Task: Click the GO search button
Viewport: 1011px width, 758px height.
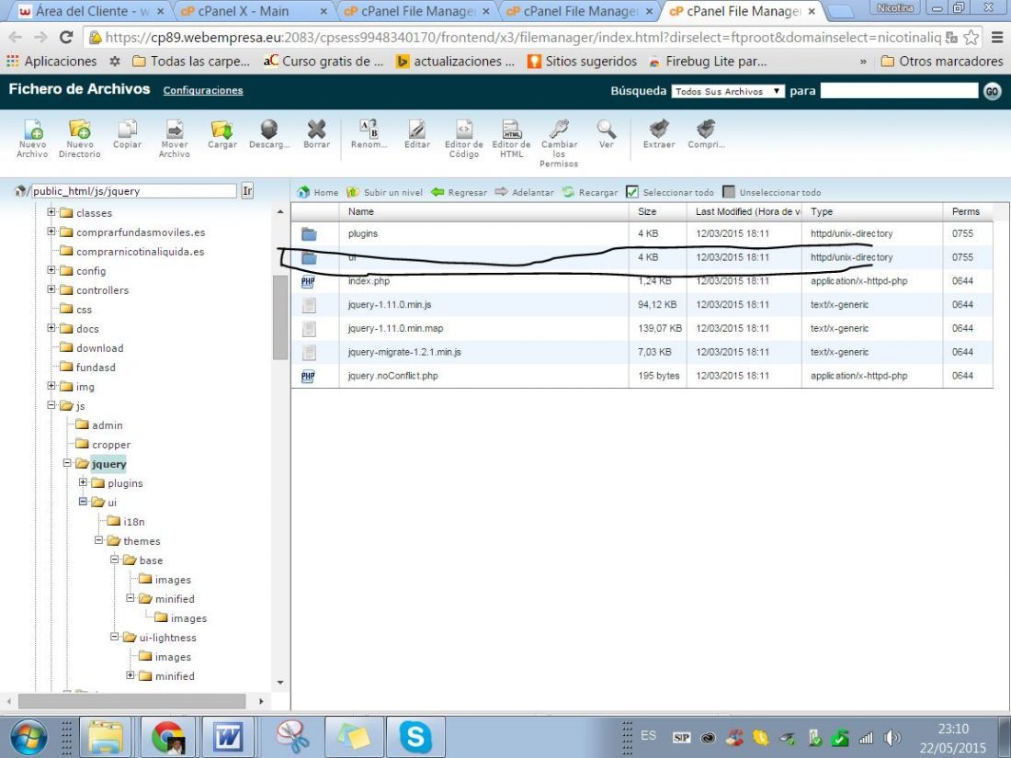Action: point(993,92)
